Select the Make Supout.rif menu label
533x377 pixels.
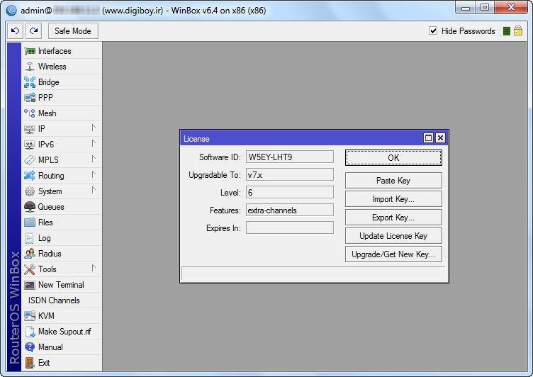pos(64,332)
